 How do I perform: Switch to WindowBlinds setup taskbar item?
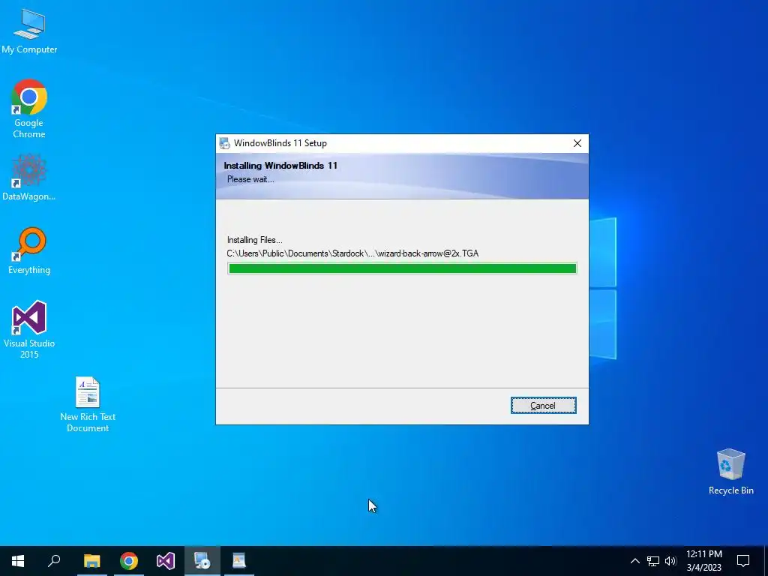pos(202,561)
